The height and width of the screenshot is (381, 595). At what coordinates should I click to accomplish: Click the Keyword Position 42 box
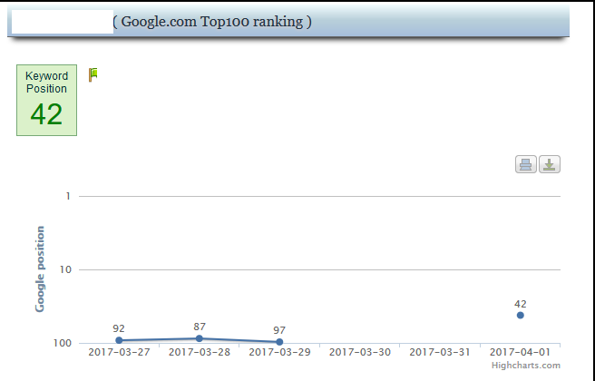46,100
